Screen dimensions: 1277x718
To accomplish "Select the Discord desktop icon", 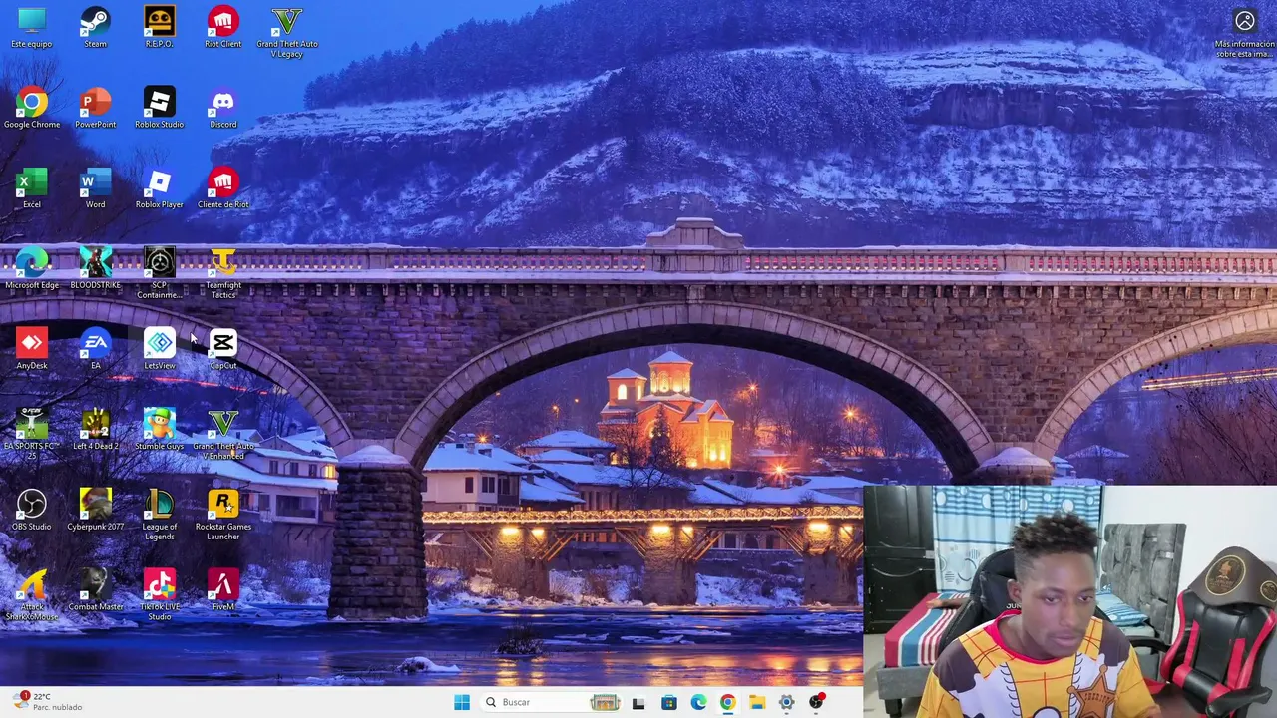I will point(222,108).
